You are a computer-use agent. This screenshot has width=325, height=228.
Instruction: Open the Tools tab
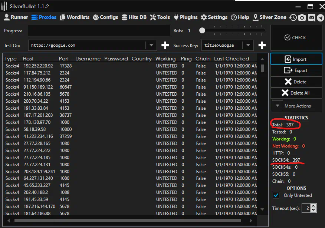pyautogui.click(x=160, y=17)
